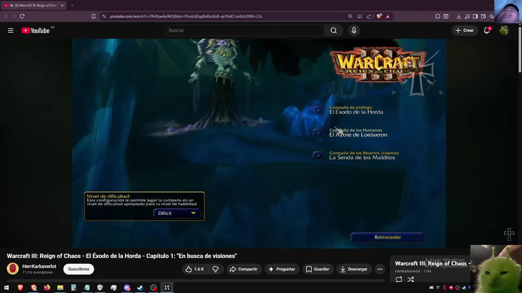Open the HerrKarkaverlot channel name

[x=39, y=267]
